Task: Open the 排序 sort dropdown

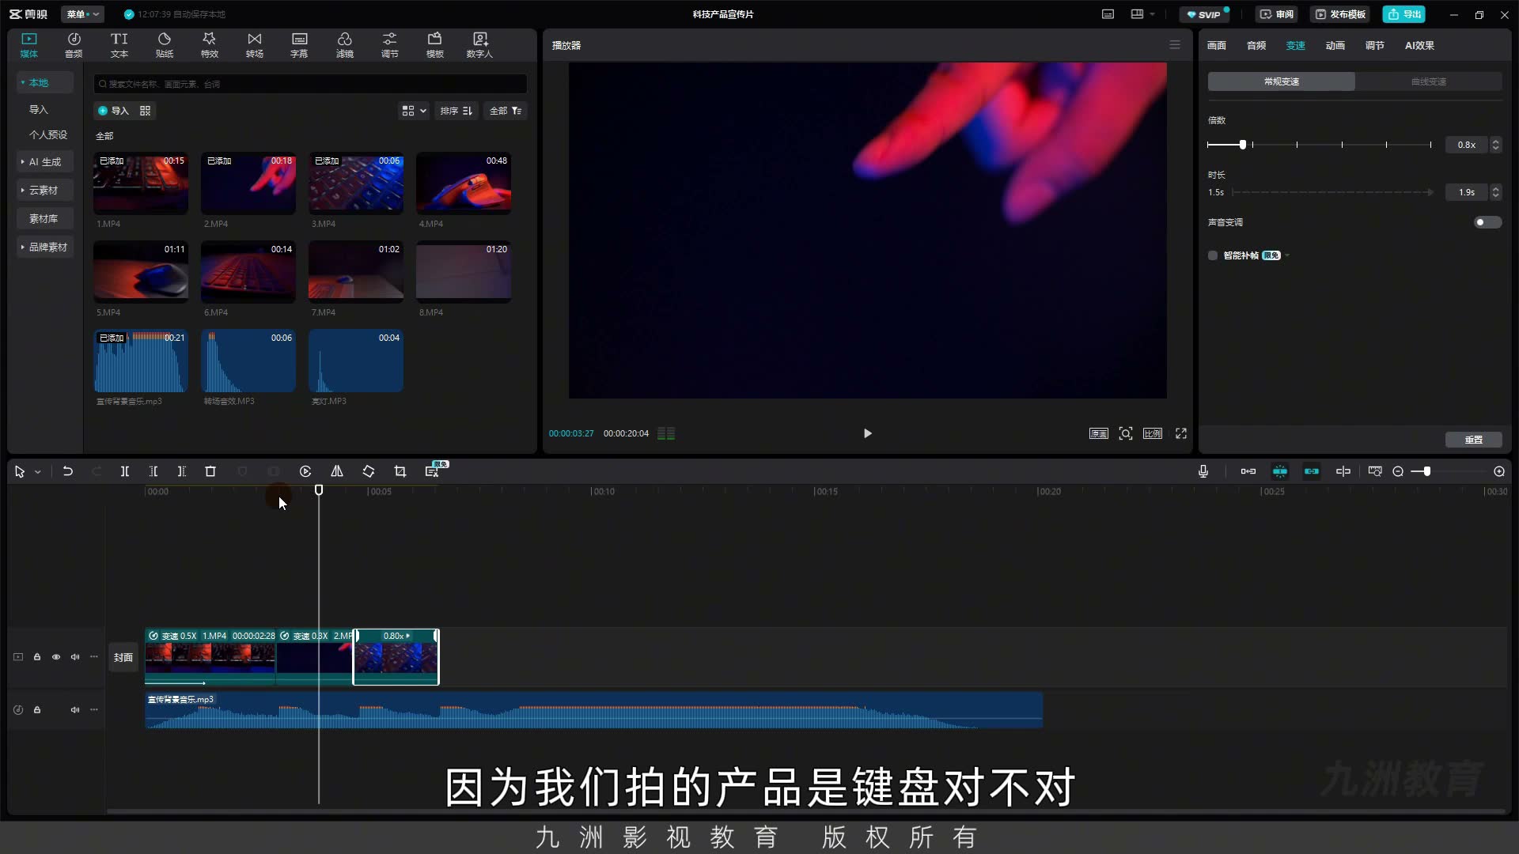Action: [456, 111]
